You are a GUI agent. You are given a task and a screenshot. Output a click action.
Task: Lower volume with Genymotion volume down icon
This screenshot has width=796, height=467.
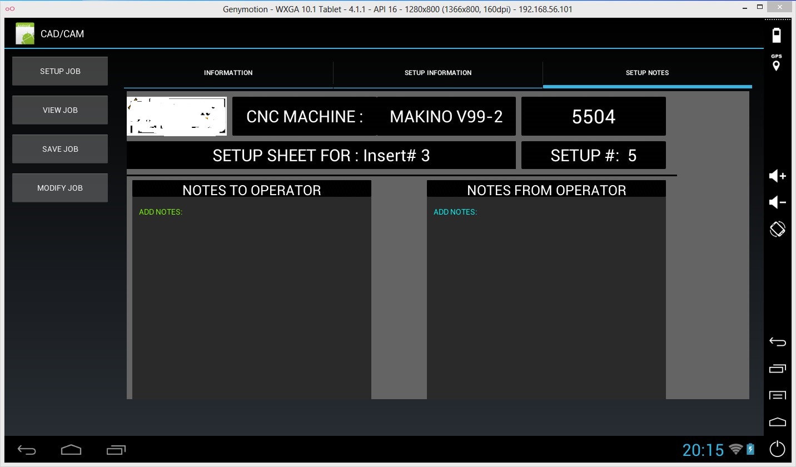pyautogui.click(x=777, y=202)
